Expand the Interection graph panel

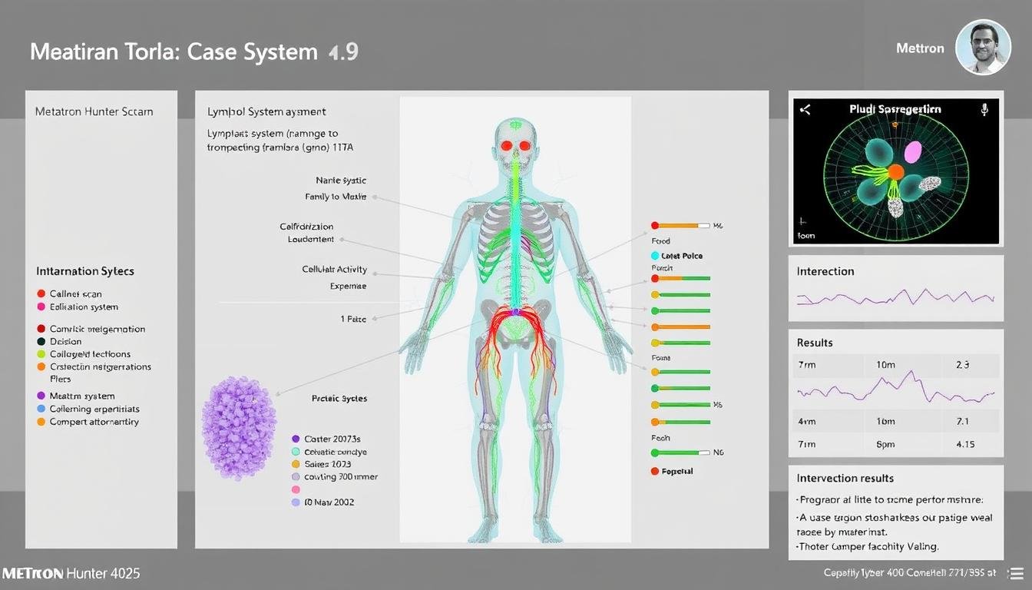[x=825, y=271]
